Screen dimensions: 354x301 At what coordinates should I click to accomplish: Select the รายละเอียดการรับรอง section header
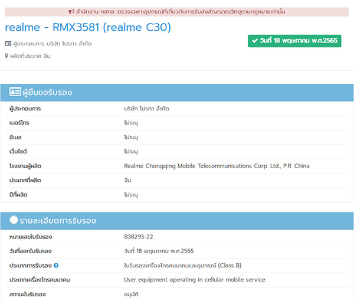click(177, 221)
